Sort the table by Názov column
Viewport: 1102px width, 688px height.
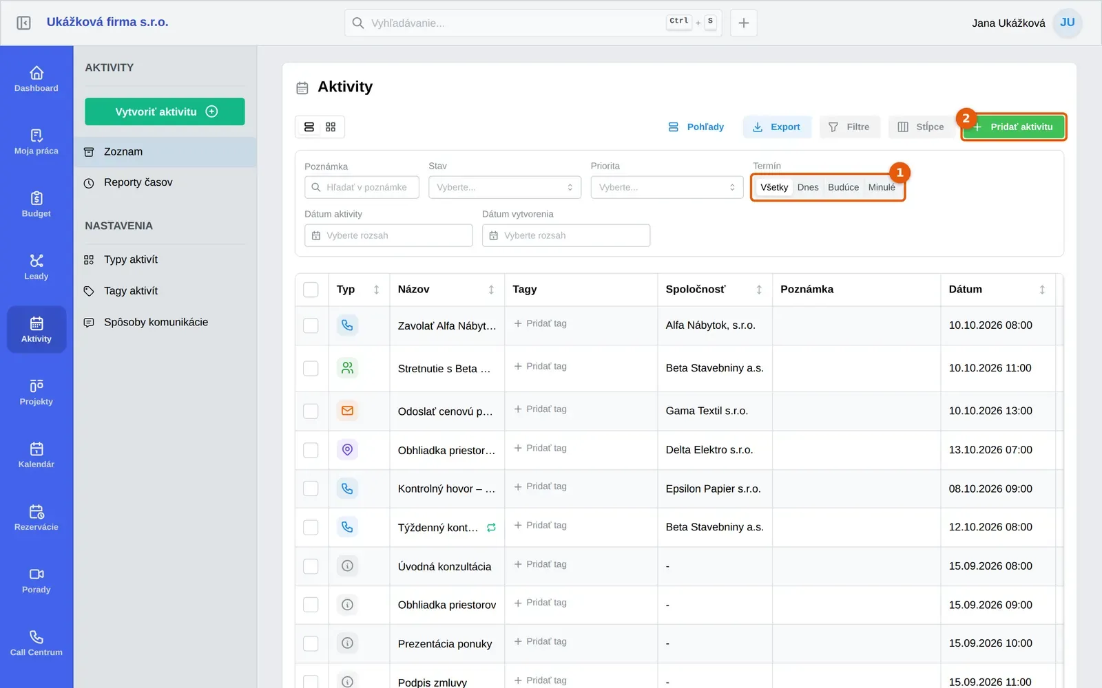[x=491, y=290]
